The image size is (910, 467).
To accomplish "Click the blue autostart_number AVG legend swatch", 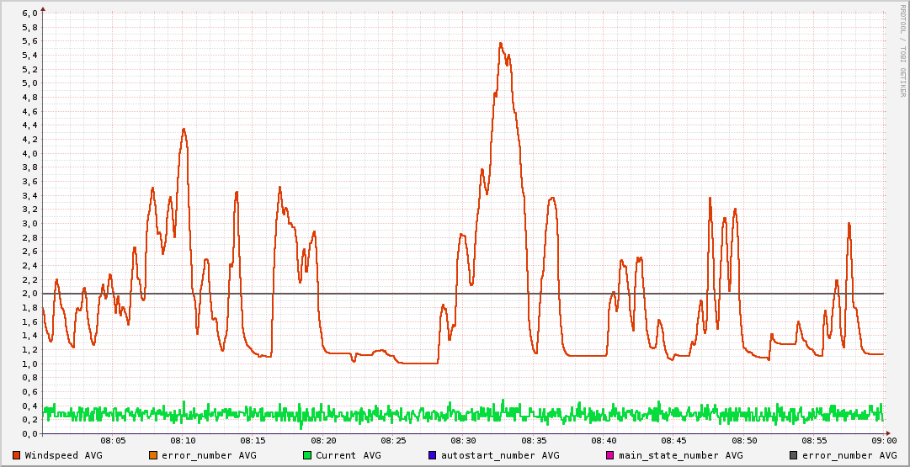I will [433, 455].
